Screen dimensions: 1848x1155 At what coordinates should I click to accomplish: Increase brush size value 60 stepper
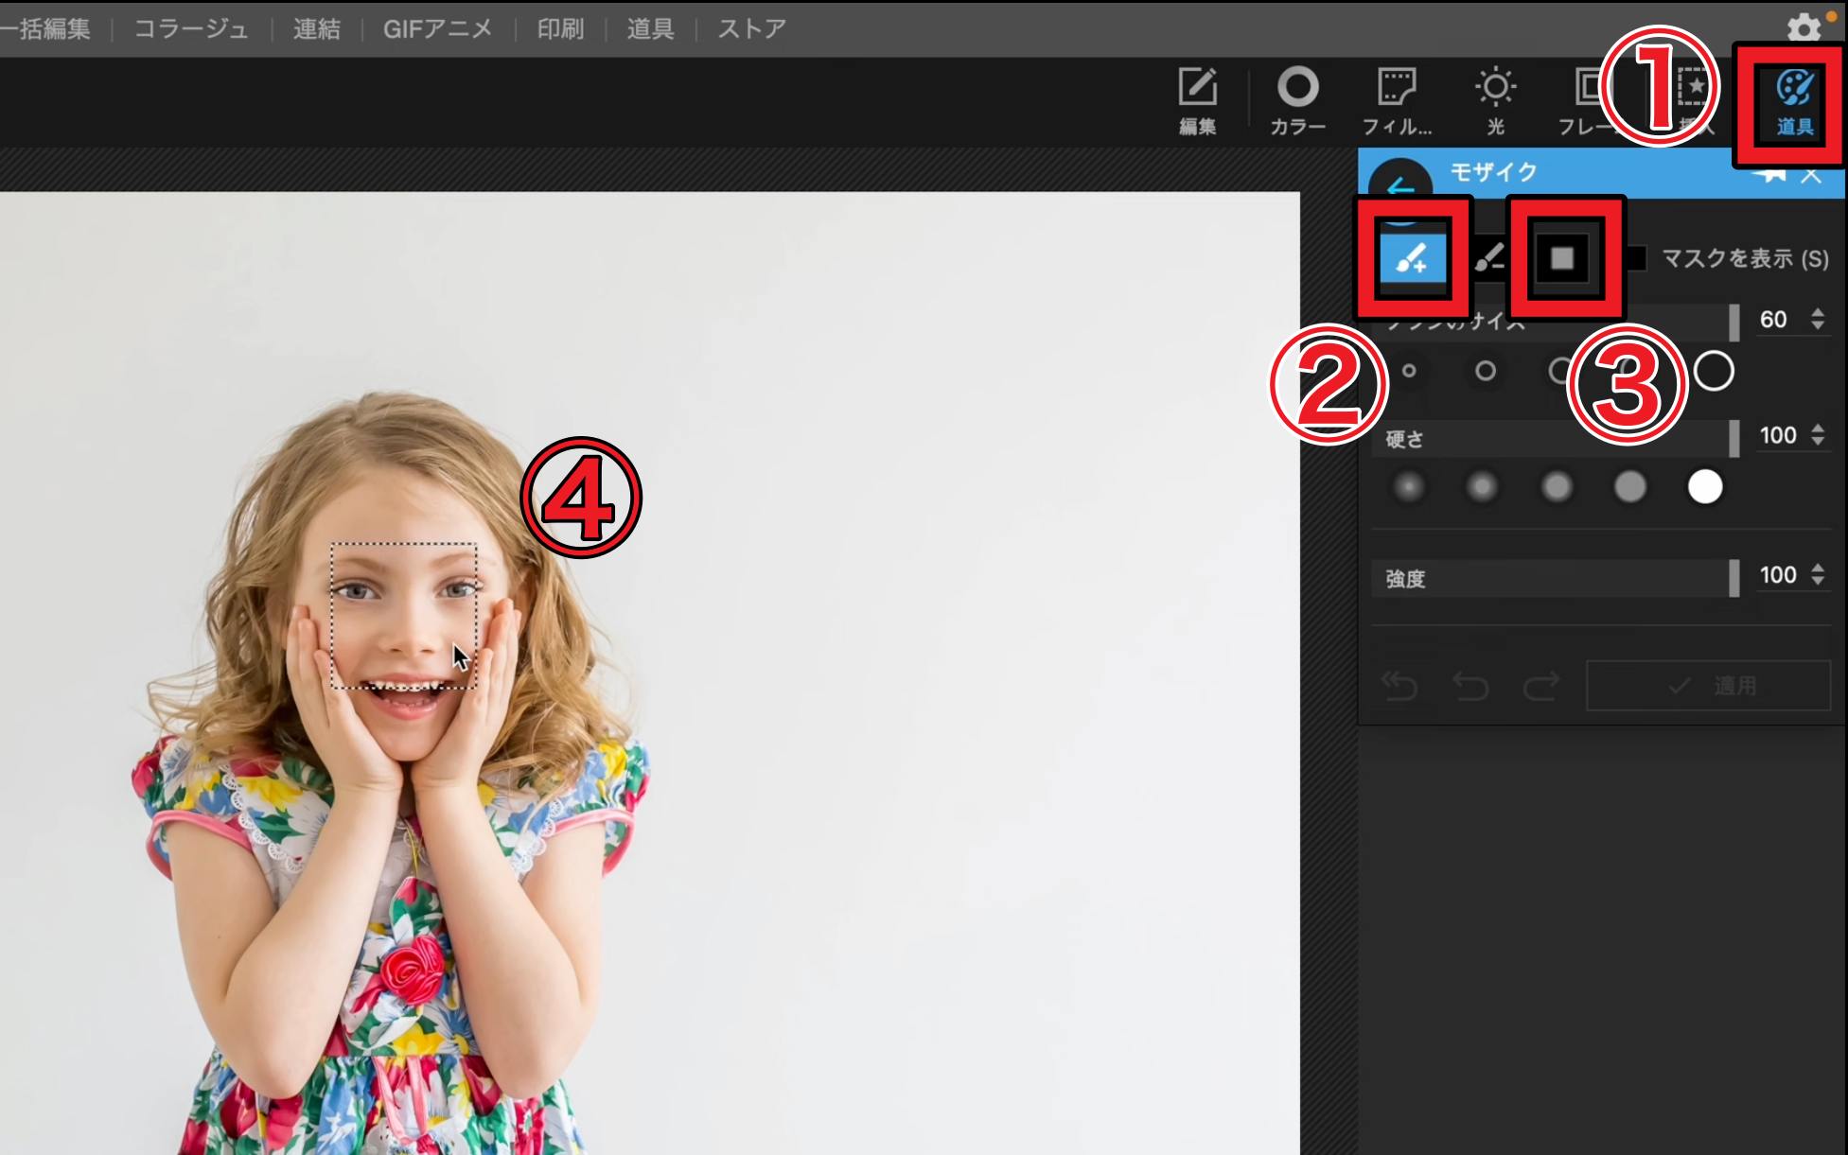pyautogui.click(x=1818, y=312)
